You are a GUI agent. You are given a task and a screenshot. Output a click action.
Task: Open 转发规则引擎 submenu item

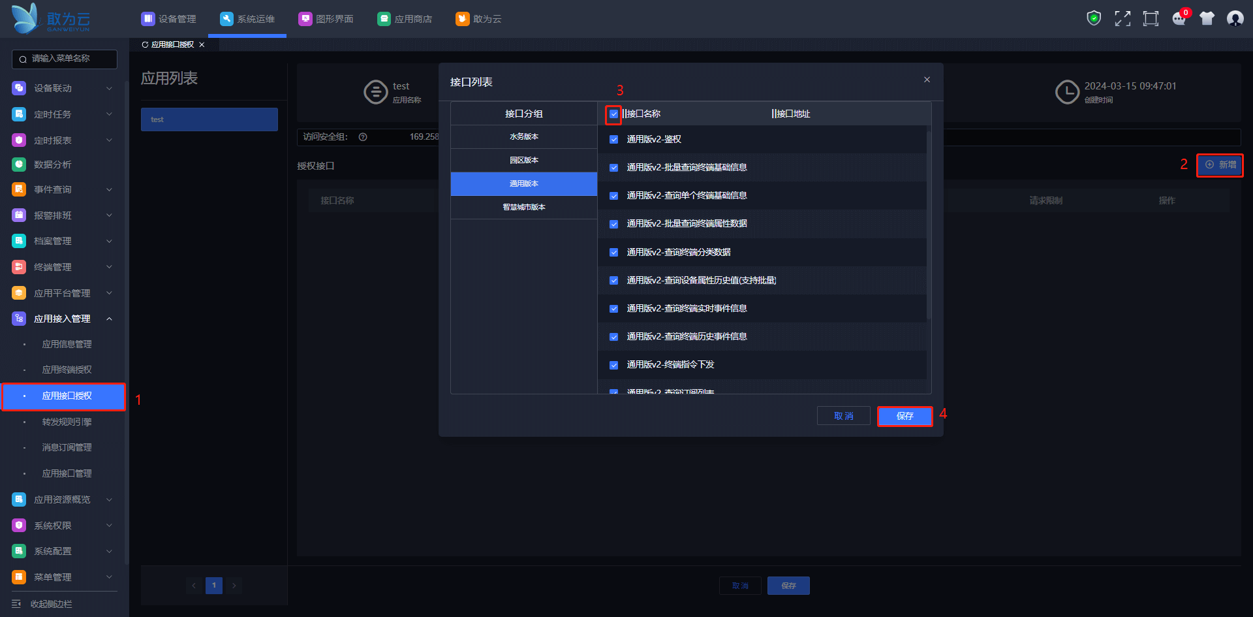[x=67, y=422]
